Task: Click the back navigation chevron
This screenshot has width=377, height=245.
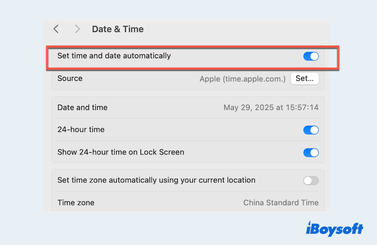Action: tap(56, 29)
